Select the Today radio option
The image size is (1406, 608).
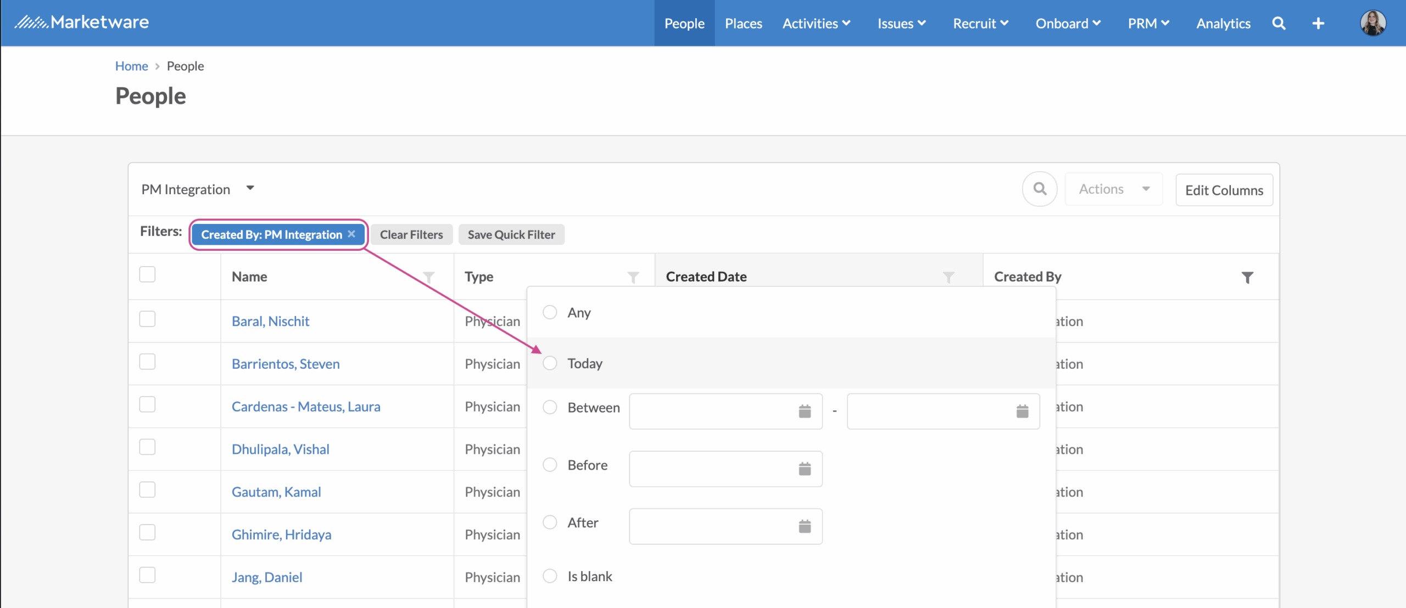pos(550,363)
